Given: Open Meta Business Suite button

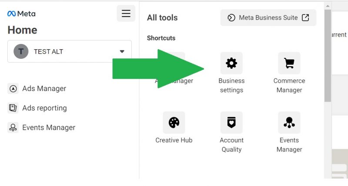Looking at the screenshot, I should [268, 18].
